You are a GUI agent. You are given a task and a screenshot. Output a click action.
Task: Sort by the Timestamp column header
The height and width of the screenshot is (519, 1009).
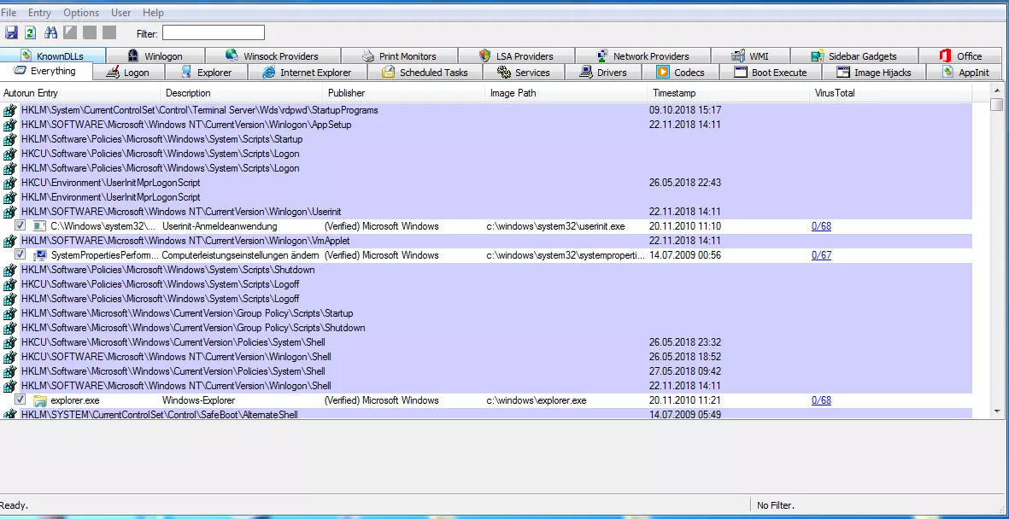[674, 93]
